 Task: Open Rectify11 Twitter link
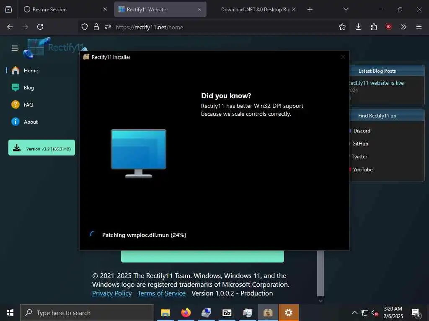tap(359, 157)
